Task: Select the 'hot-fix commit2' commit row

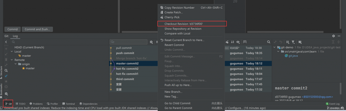Action: click(x=134, y=69)
